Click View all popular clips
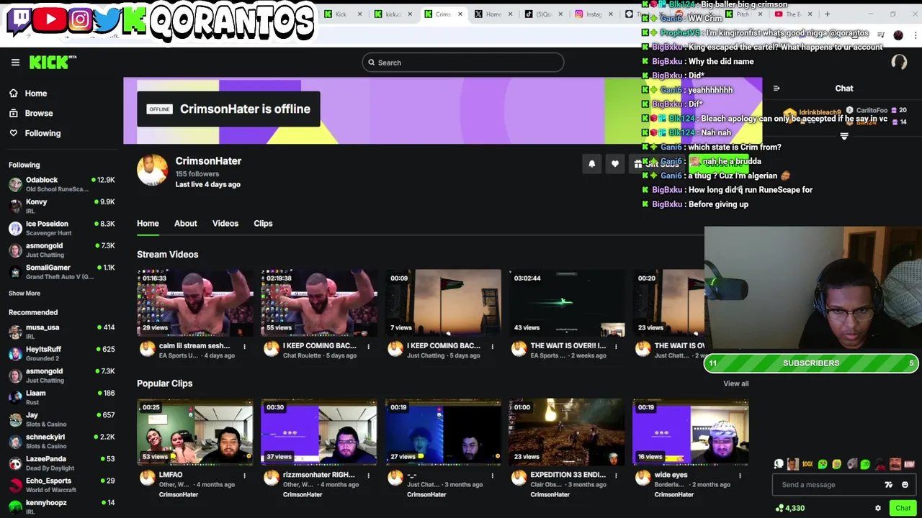Screen dimensions: 922x518 click(x=736, y=383)
